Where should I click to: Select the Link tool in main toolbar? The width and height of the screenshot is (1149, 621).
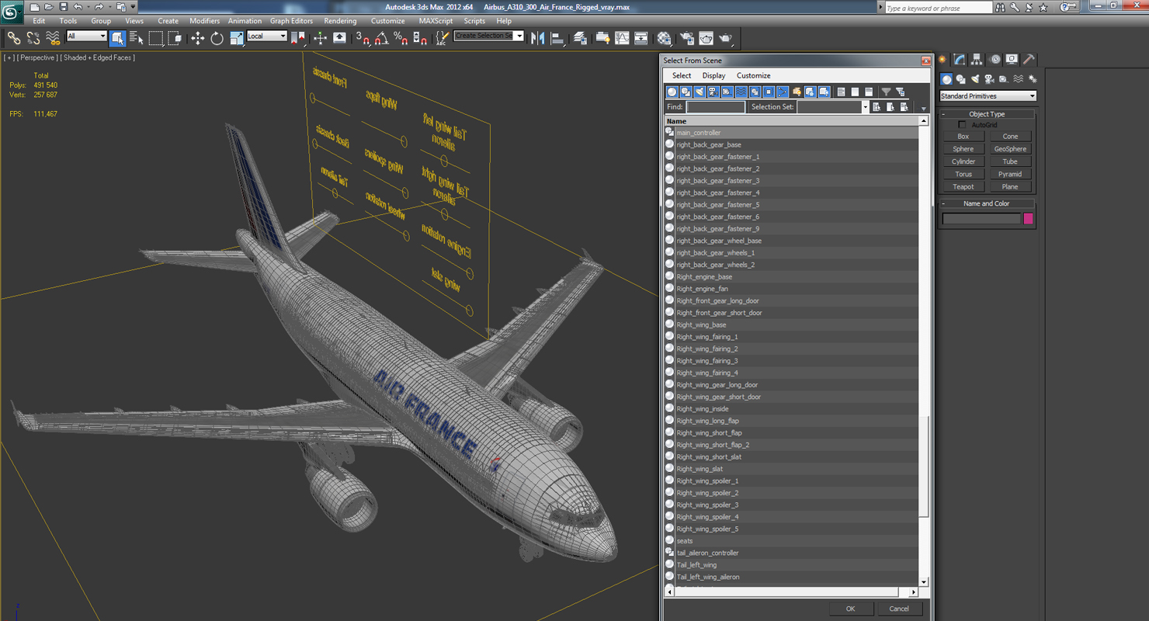(x=14, y=37)
